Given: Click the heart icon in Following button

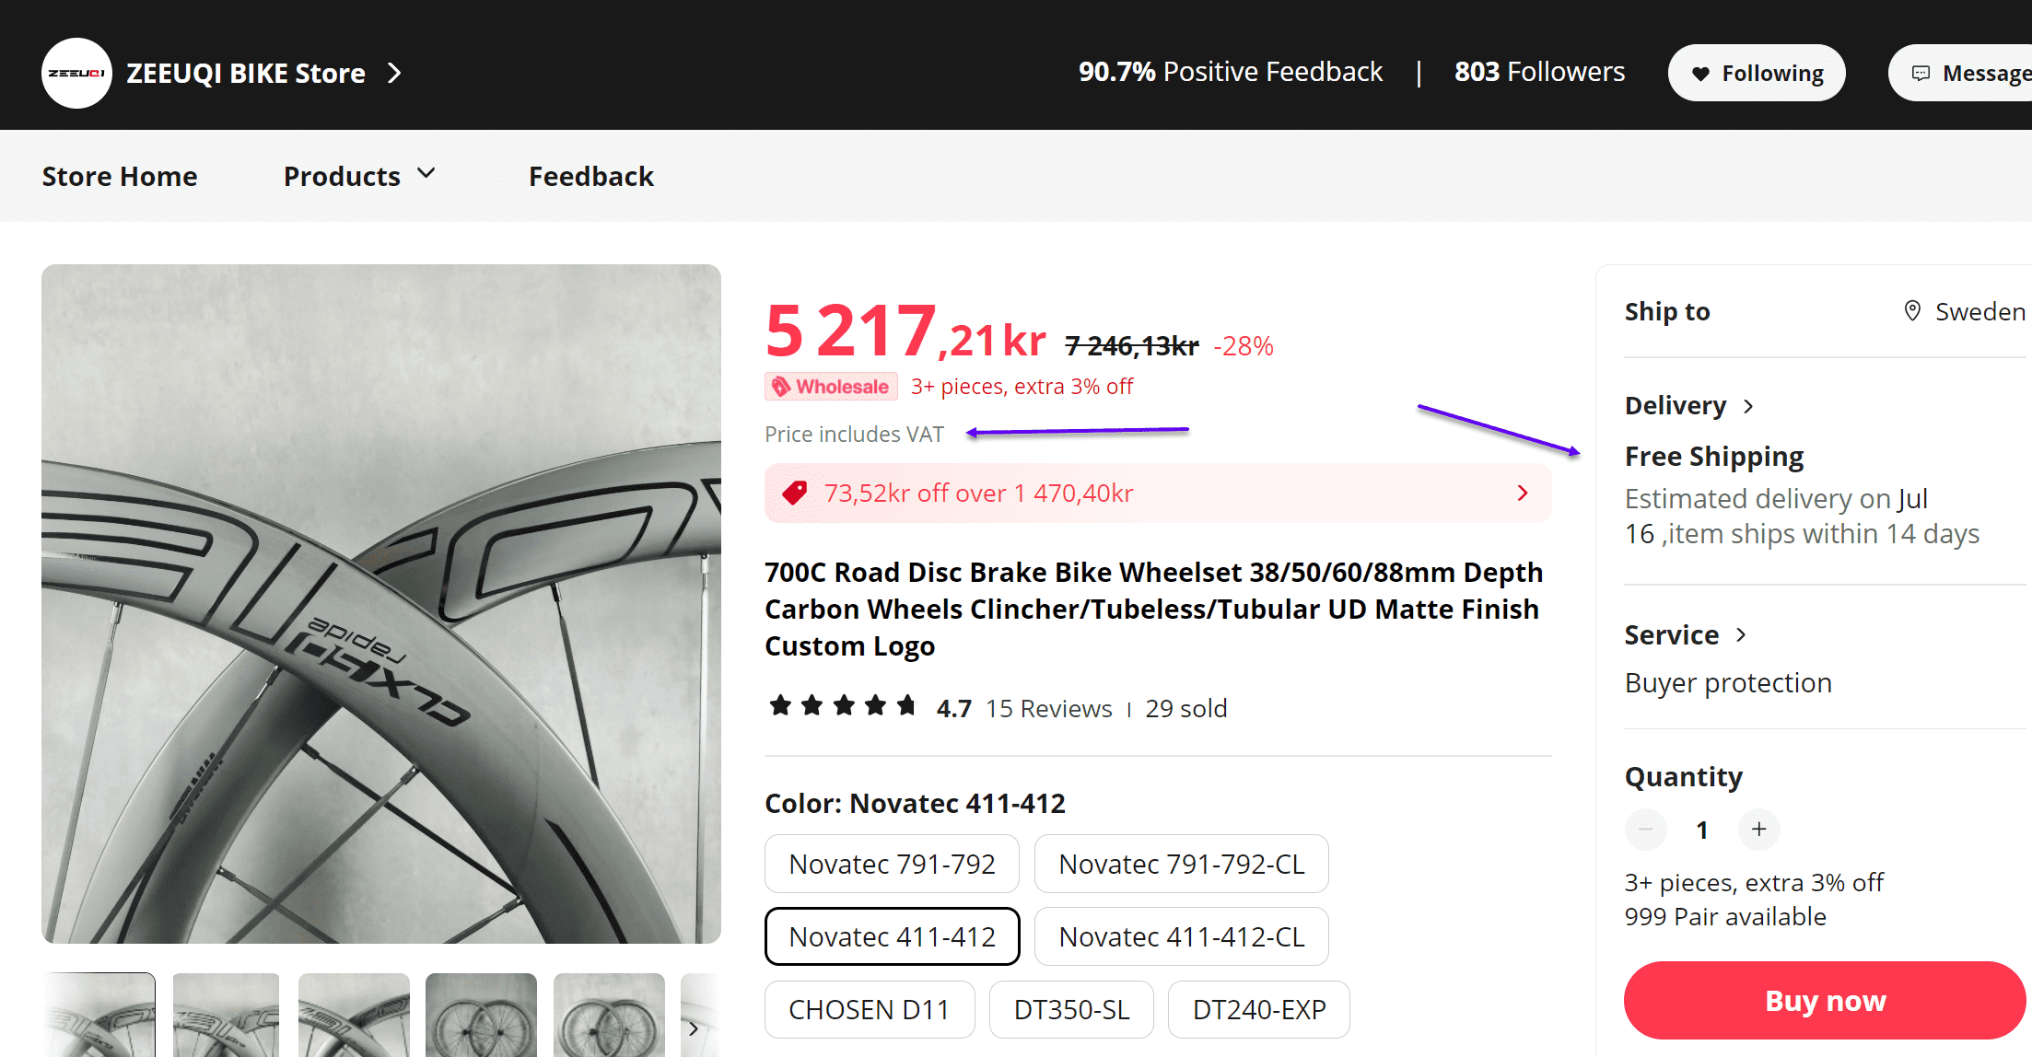Looking at the screenshot, I should tap(1700, 74).
